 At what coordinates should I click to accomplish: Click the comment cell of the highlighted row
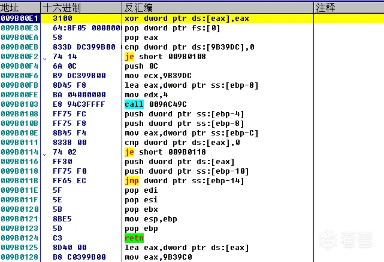coord(347,19)
